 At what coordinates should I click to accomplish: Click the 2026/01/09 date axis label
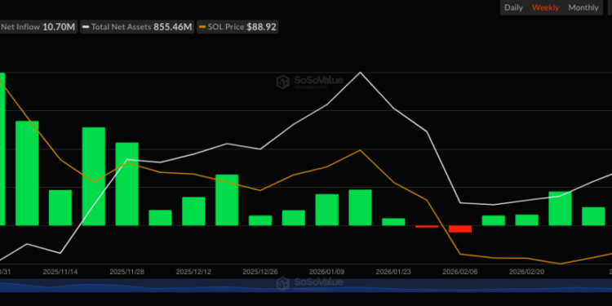pyautogui.click(x=326, y=272)
